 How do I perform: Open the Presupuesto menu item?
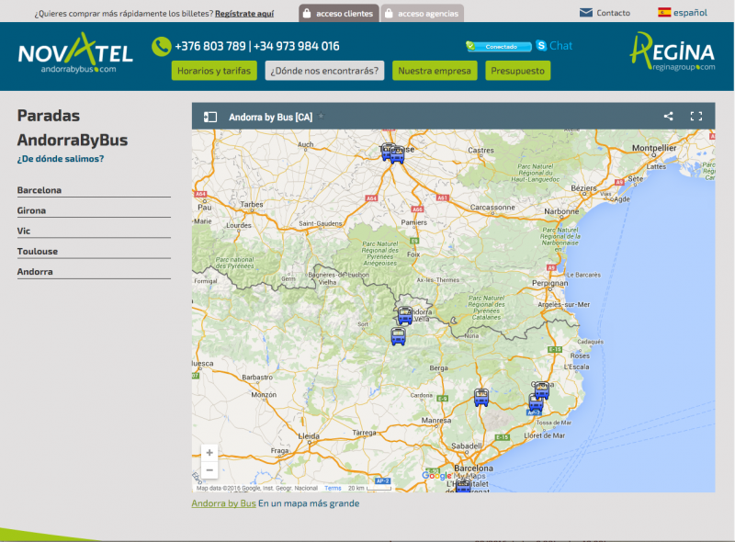[x=517, y=71]
